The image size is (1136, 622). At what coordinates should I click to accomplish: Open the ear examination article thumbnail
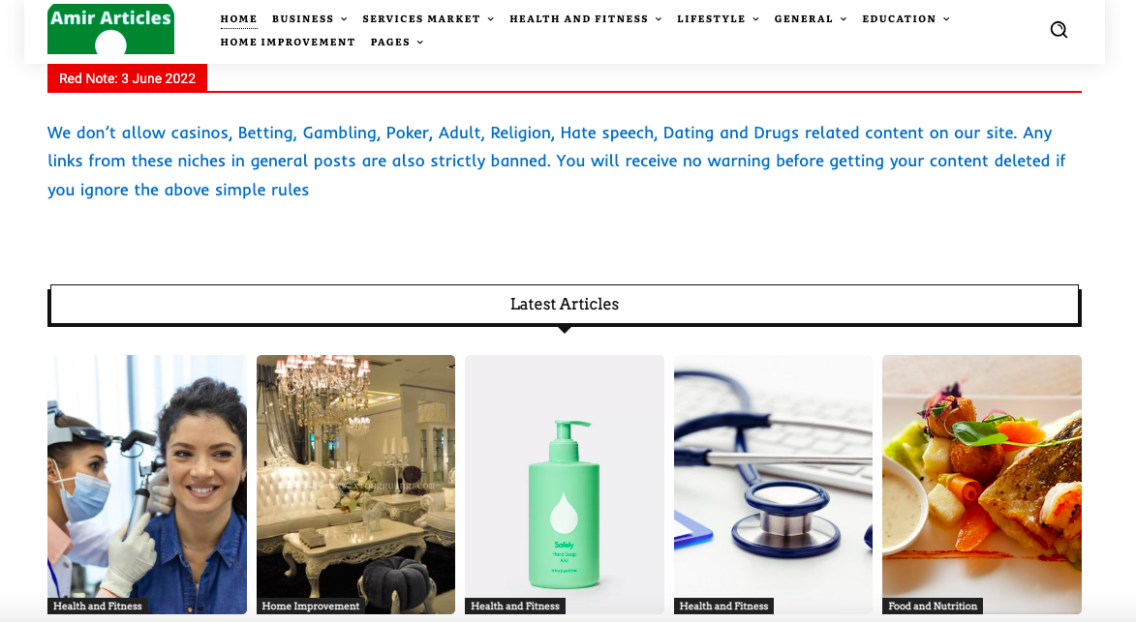point(147,485)
